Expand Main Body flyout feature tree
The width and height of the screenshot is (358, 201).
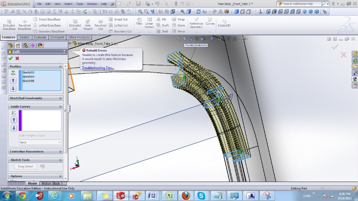(x=70, y=43)
